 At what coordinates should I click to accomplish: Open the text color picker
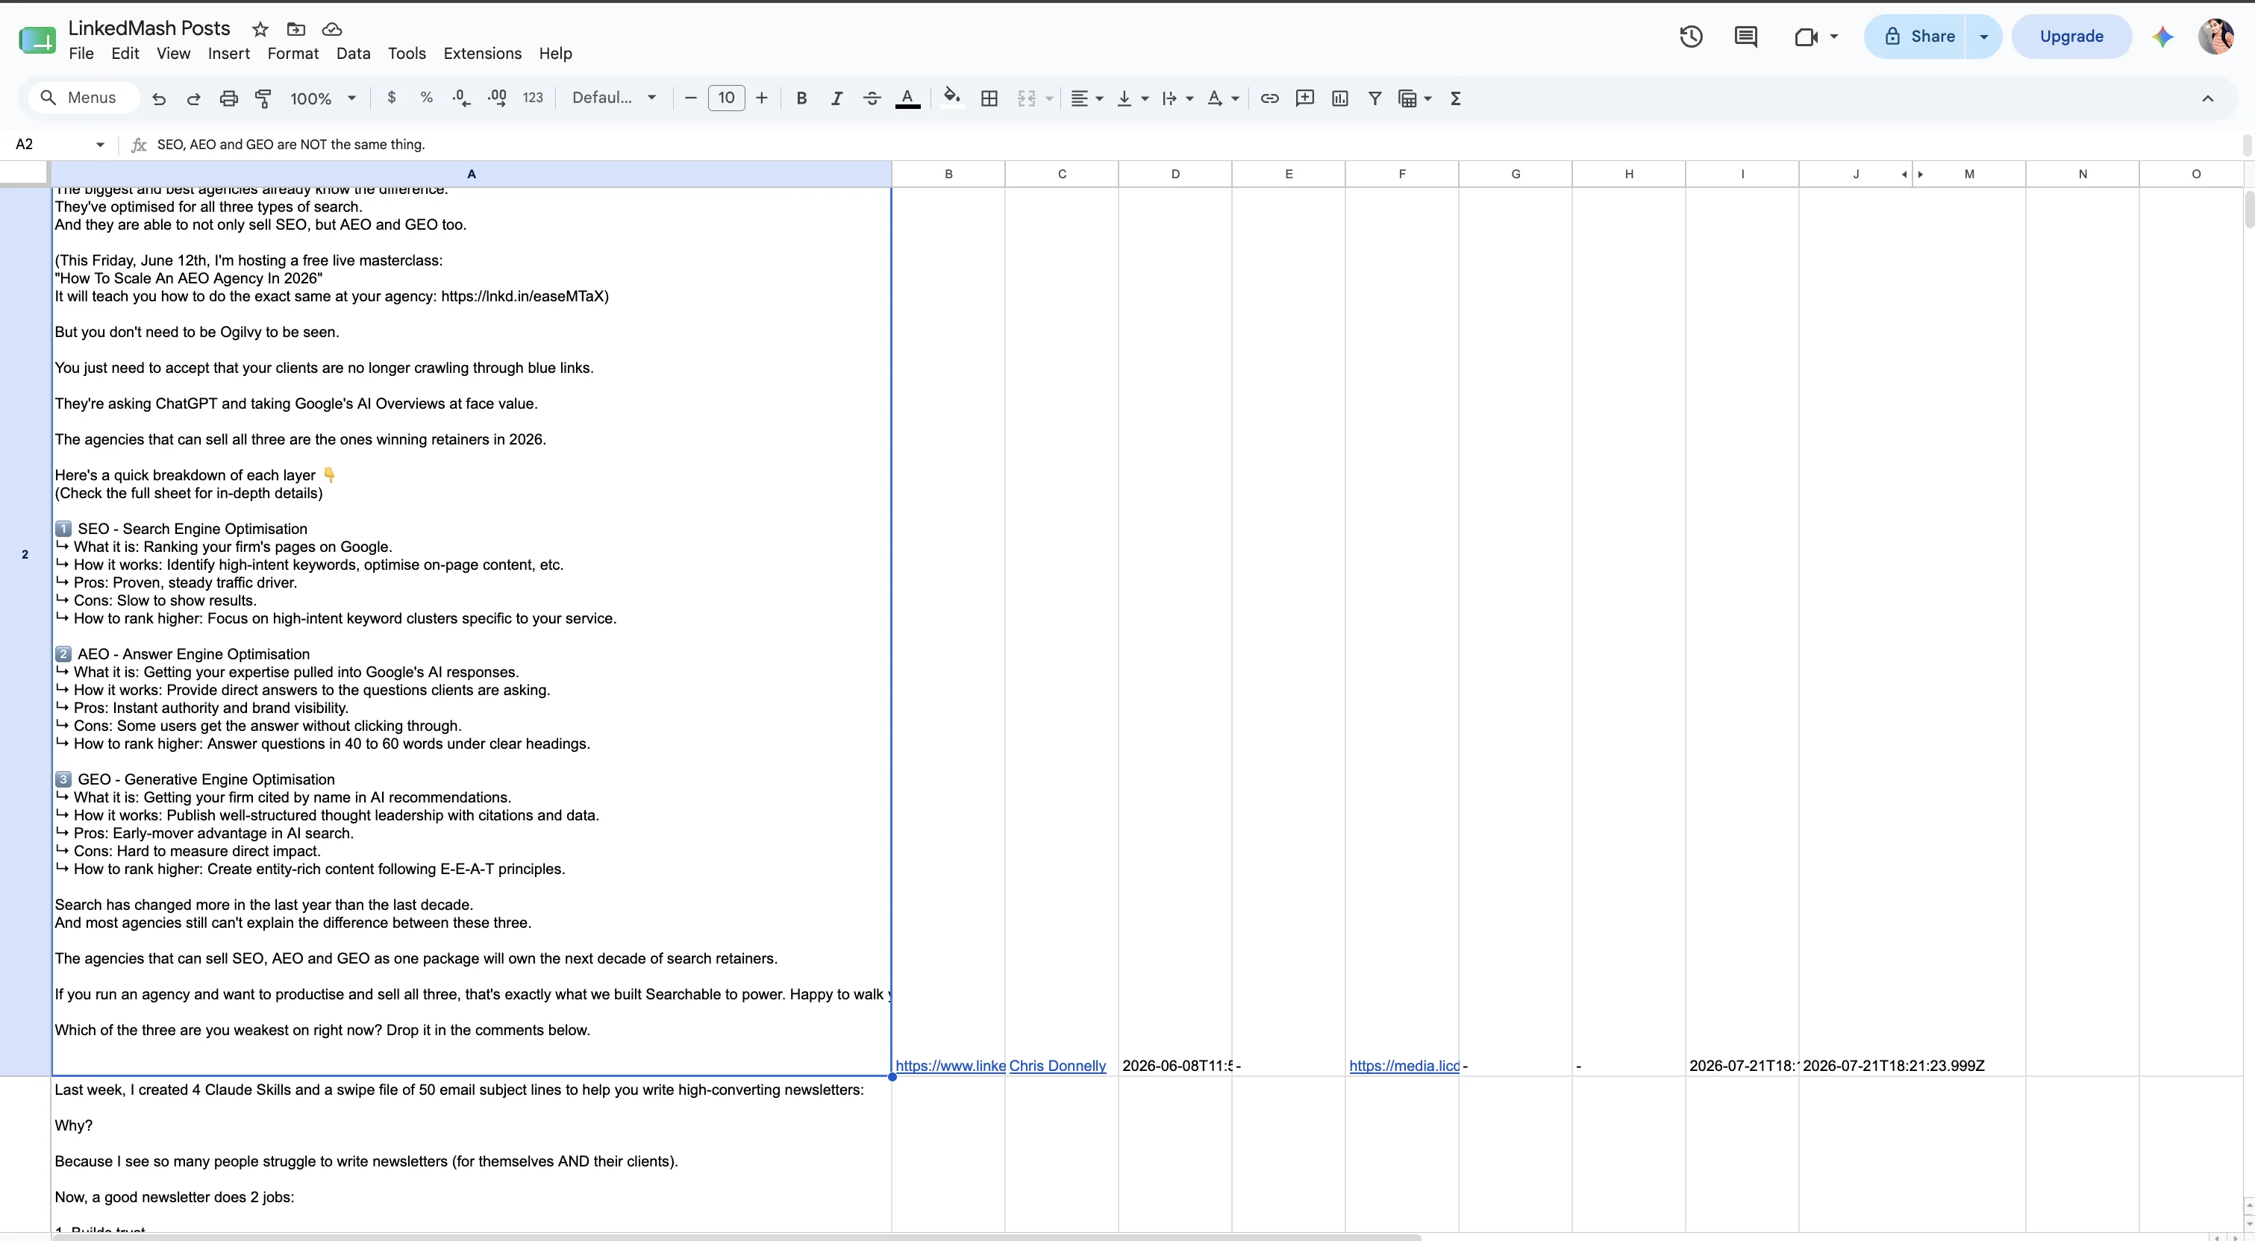pyautogui.click(x=908, y=98)
